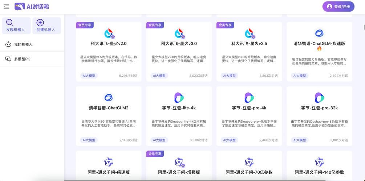Click the 科大讯飞-星火v3.0 logo icon
Image resolution: width=365 pixels, height=181 pixels.
point(179,33)
